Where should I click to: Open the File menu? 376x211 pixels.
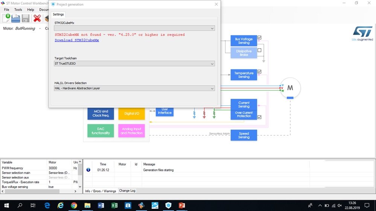click(x=7, y=9)
